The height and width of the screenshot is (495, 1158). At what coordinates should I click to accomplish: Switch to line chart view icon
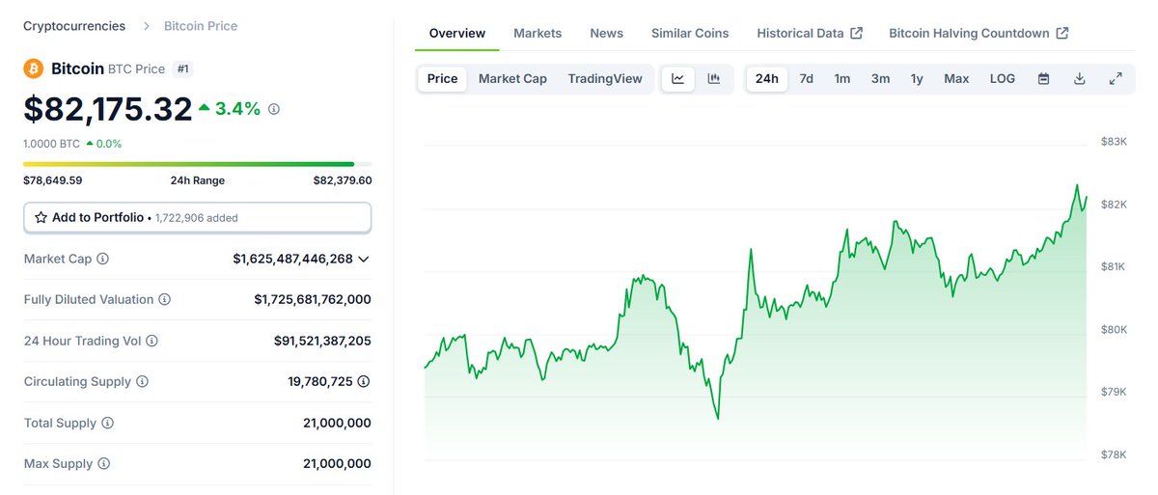point(678,79)
